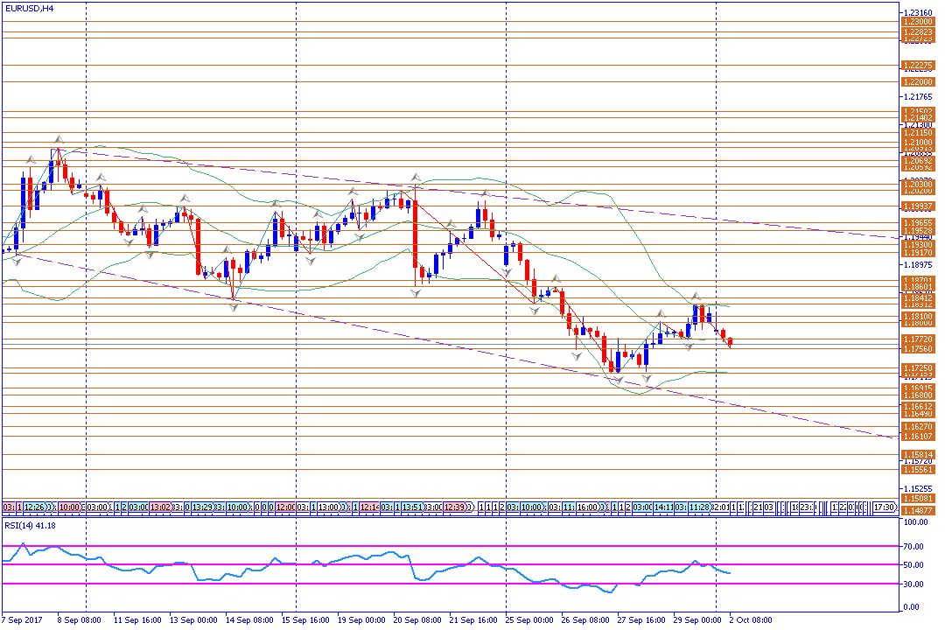Click the 12:39 pink event time marker
This screenshot has width=945, height=630.
454,507
